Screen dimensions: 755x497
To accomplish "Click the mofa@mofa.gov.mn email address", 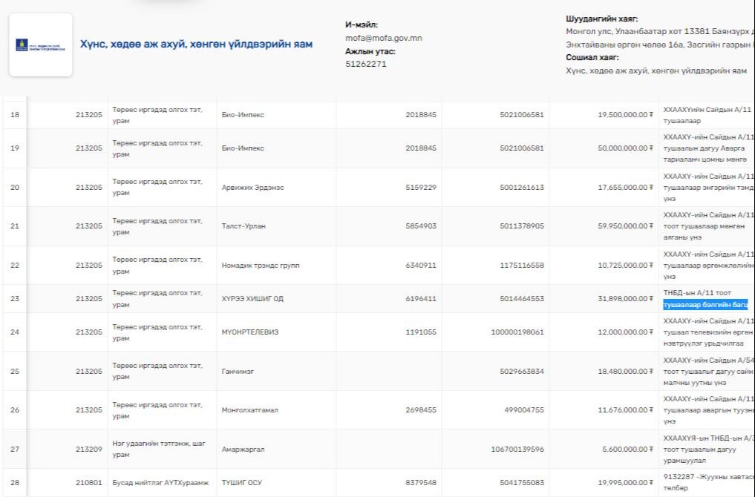I will tap(383, 38).
